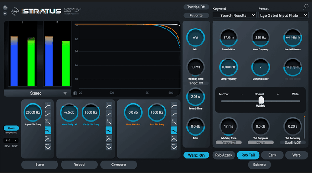Click the 2.05 s Reverb Time knob

(195, 97)
